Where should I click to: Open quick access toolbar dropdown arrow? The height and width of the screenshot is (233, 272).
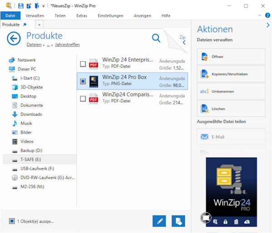(x=44, y=6)
